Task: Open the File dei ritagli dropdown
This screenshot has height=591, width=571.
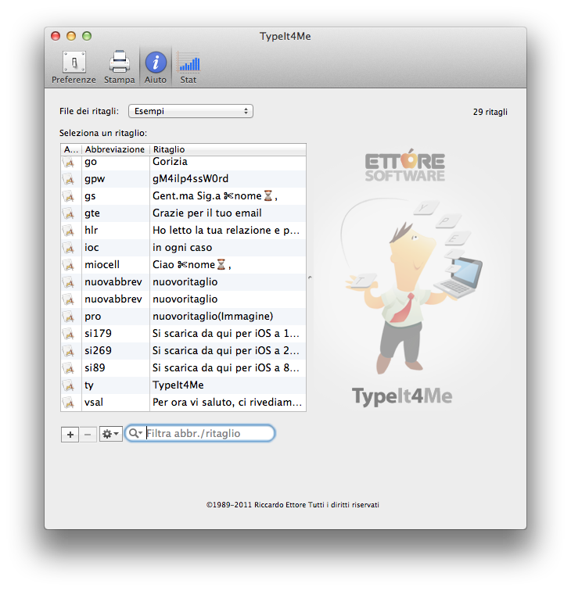Action: click(190, 111)
